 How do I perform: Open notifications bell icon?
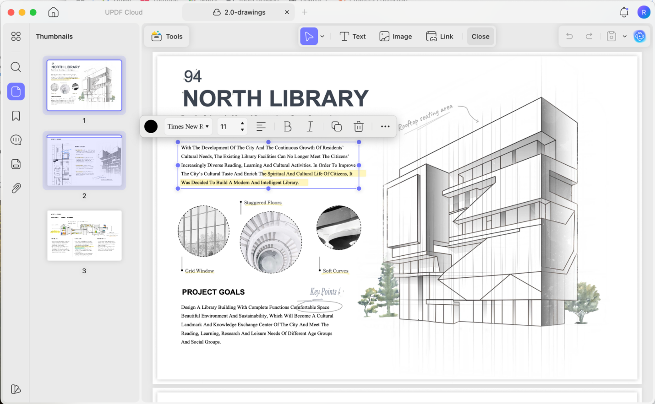click(x=624, y=12)
